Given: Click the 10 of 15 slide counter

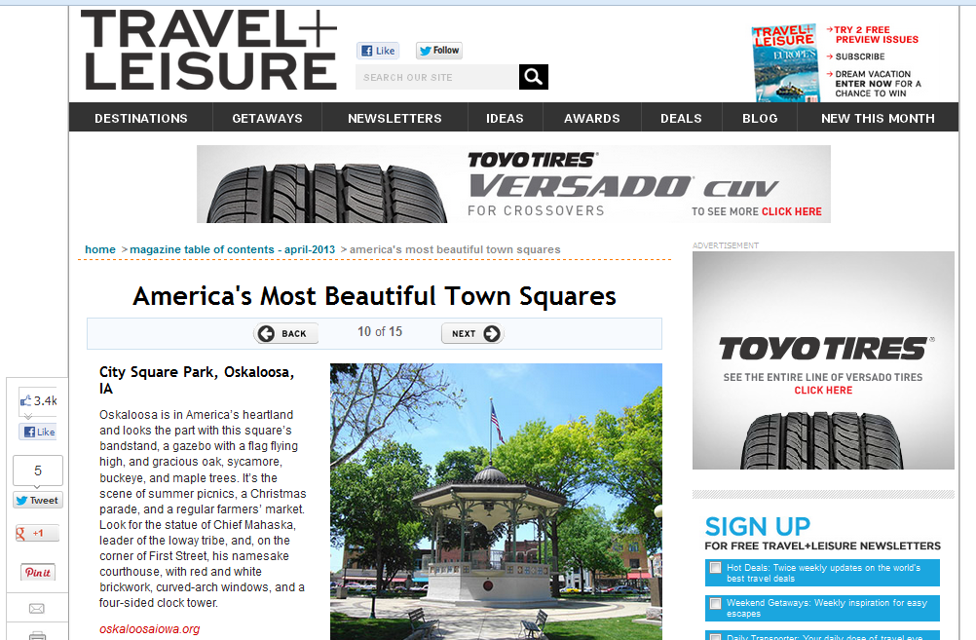Looking at the screenshot, I should tap(380, 332).
